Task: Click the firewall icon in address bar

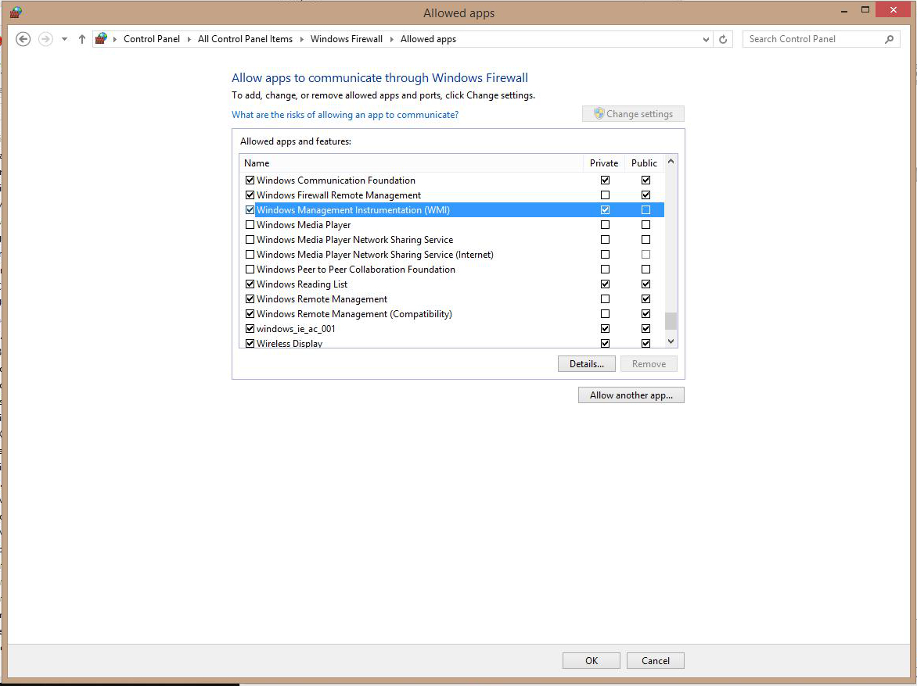Action: 101,38
